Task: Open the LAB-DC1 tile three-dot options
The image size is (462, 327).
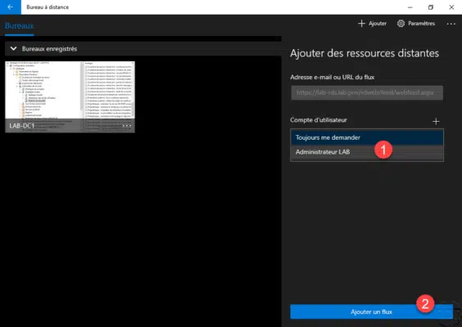Action: coord(127,126)
